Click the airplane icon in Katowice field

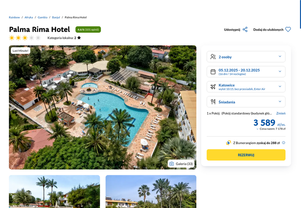(x=213, y=87)
